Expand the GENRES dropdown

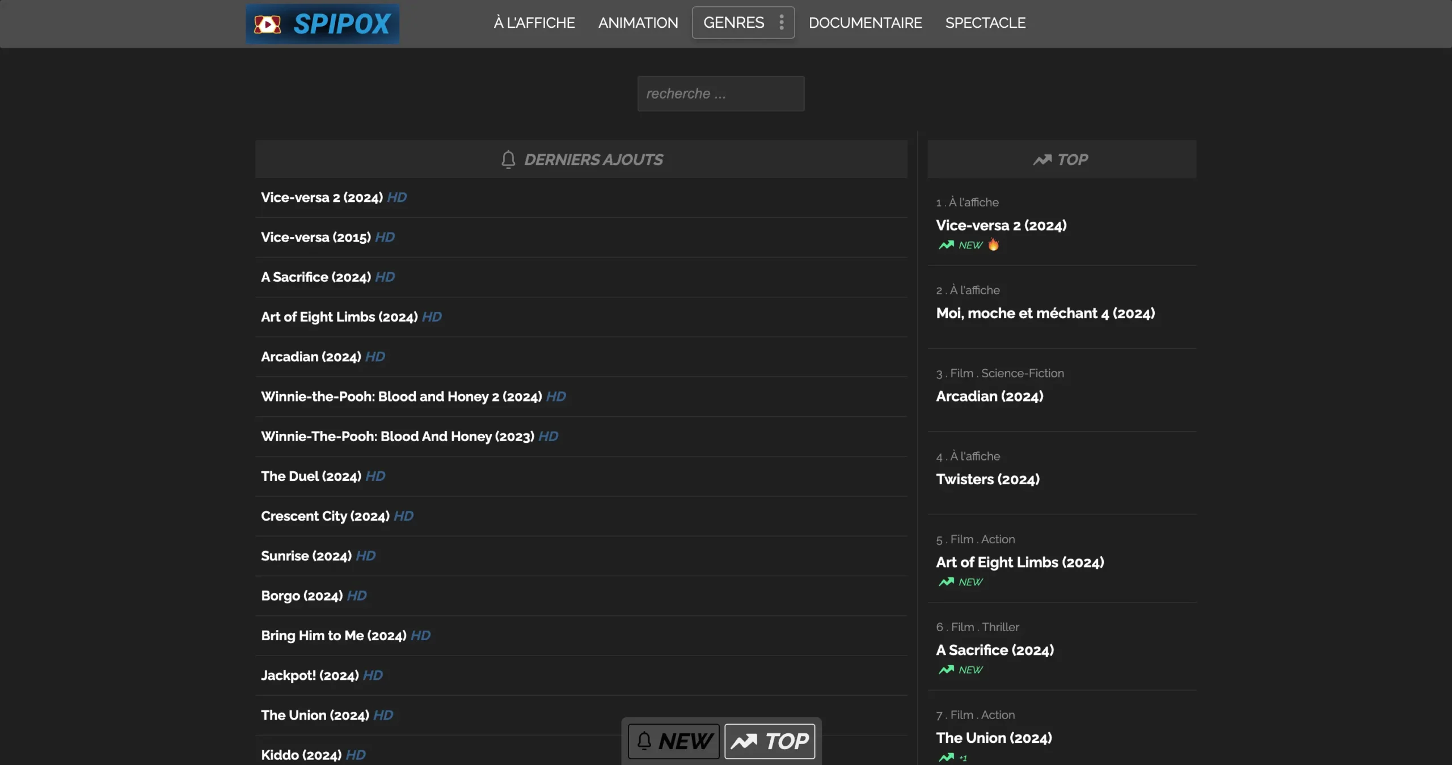coord(743,23)
